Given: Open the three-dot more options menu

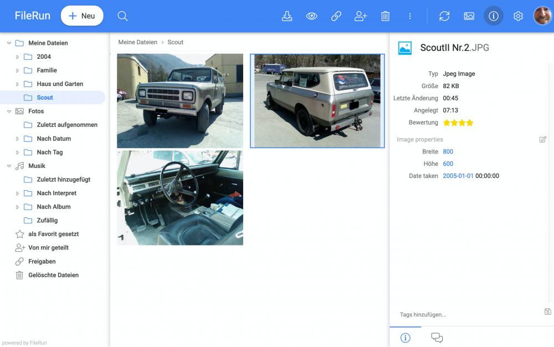Looking at the screenshot, I should 410,16.
